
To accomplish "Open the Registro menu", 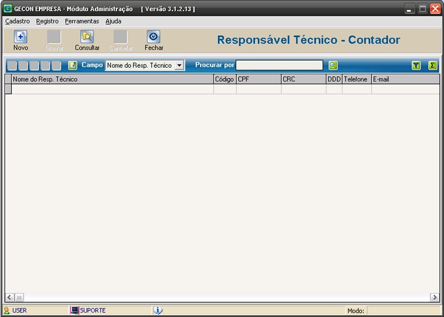I will (47, 21).
